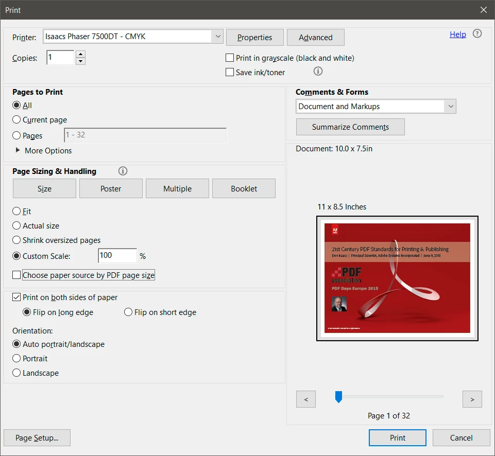Choose Shrink oversized pages

[16, 240]
